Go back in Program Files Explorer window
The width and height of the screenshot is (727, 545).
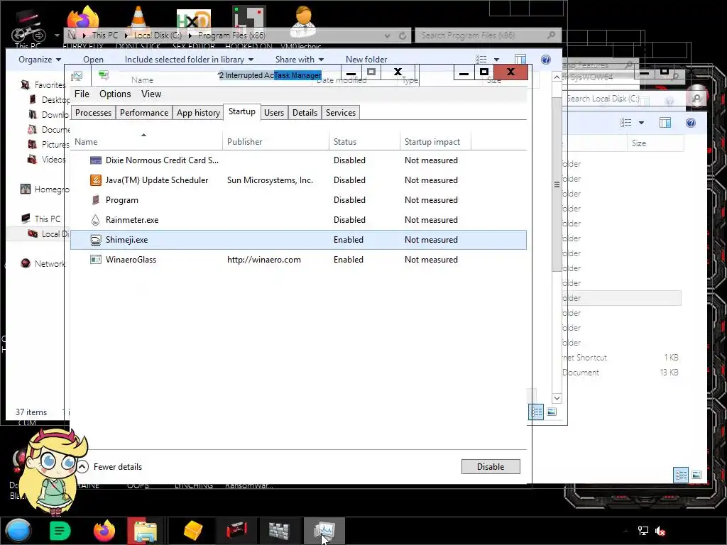(18, 35)
